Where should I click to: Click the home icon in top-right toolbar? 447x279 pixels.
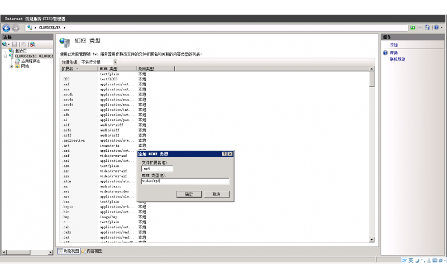coord(427,27)
